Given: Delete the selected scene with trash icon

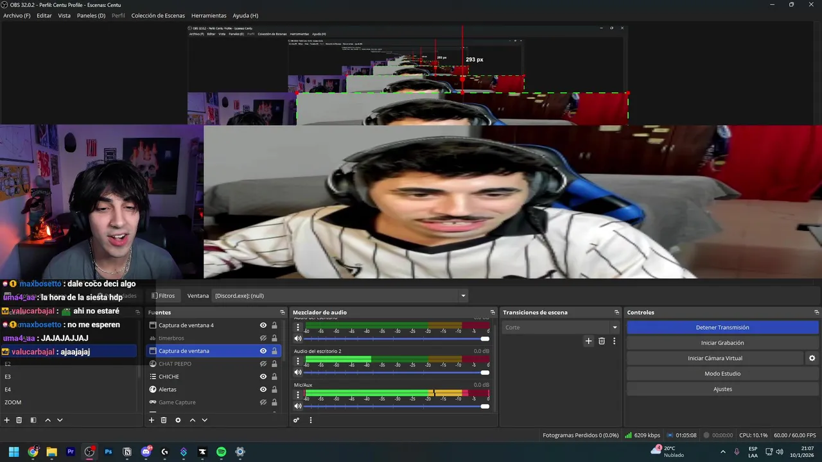Looking at the screenshot, I should (19, 420).
